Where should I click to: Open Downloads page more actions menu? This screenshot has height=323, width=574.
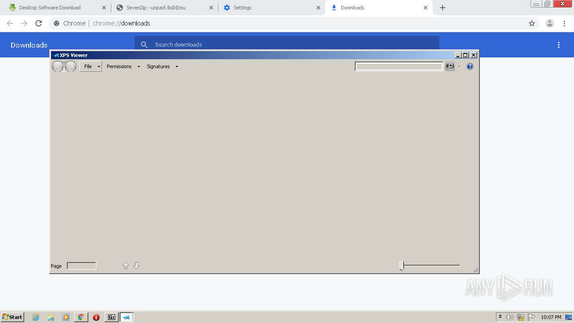(x=559, y=45)
